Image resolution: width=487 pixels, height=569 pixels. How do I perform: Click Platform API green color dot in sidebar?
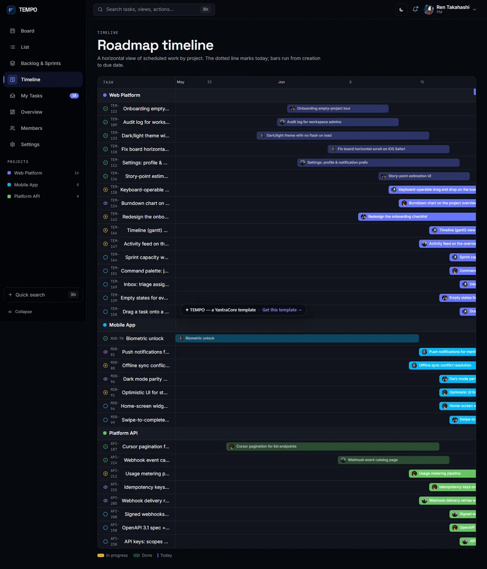pyautogui.click(x=9, y=196)
